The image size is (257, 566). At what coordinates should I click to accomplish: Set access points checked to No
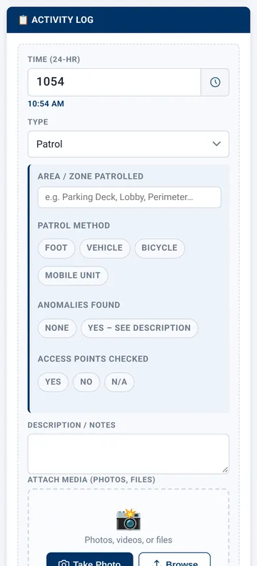click(x=86, y=382)
